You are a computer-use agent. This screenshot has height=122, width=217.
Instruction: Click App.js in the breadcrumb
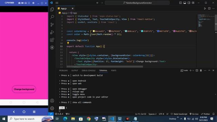coord(65,13)
